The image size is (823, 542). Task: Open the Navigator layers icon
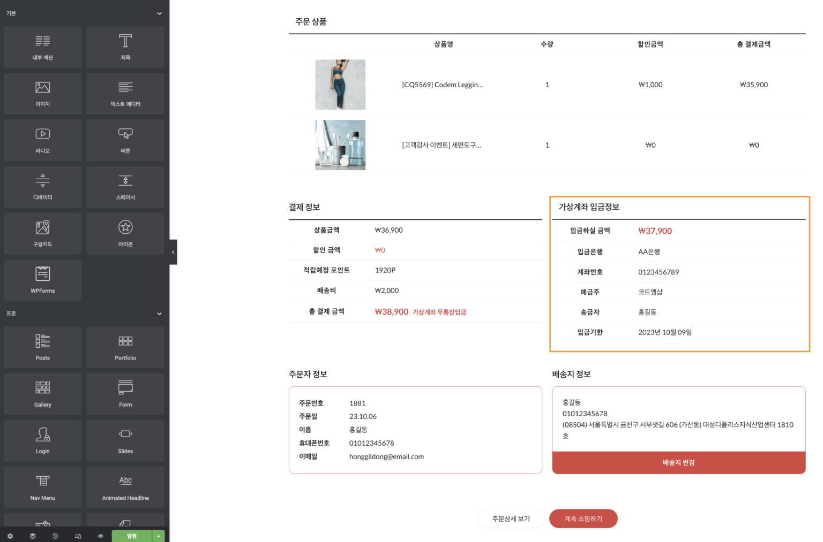33,536
